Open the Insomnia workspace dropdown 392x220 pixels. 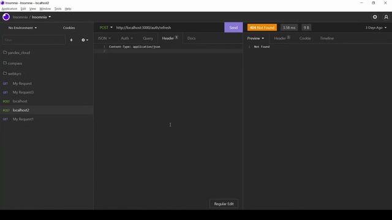pyautogui.click(x=41, y=17)
